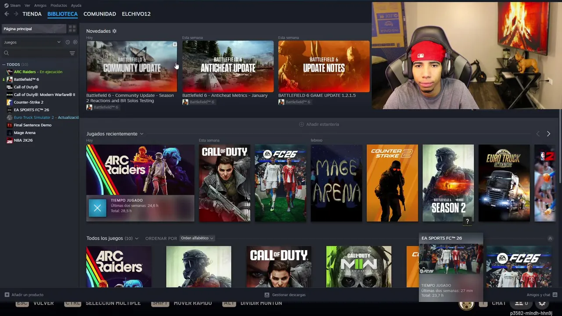Click NBA 2K26 icon in game list
Image resolution: width=562 pixels, height=316 pixels.
pyautogui.click(x=10, y=140)
